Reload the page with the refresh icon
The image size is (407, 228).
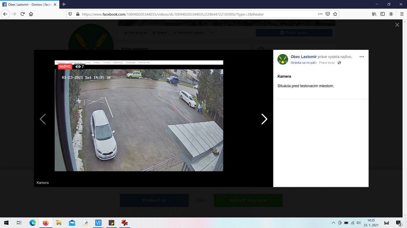click(x=23, y=14)
